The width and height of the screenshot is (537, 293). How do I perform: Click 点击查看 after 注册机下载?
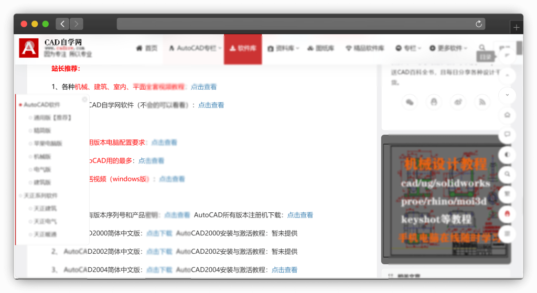300,215
